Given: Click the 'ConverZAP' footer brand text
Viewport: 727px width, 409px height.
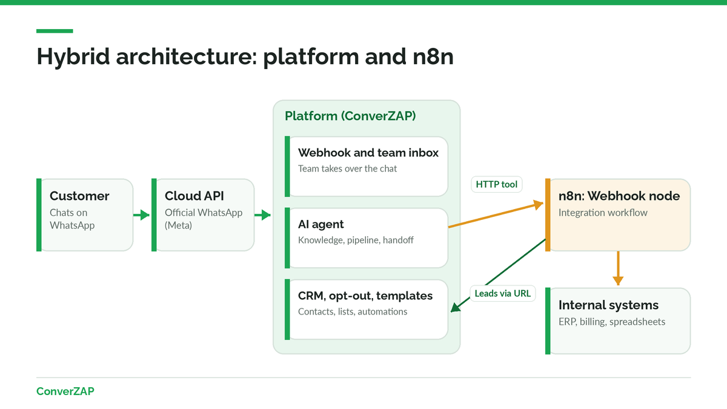Looking at the screenshot, I should click(x=65, y=391).
